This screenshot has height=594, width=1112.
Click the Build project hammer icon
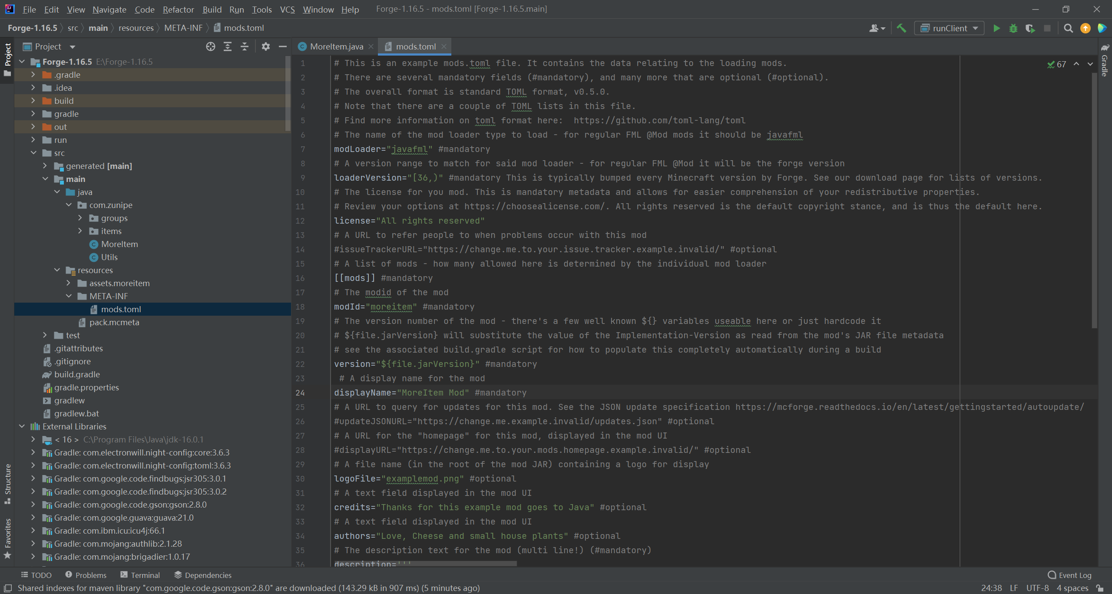click(901, 28)
